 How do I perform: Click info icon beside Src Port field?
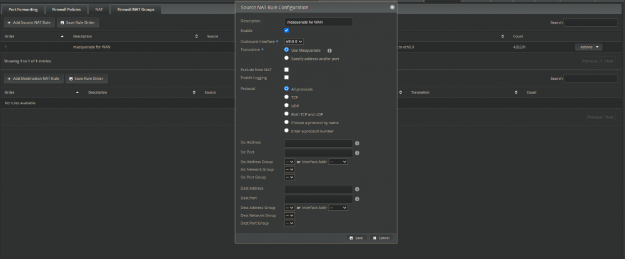coord(357,153)
